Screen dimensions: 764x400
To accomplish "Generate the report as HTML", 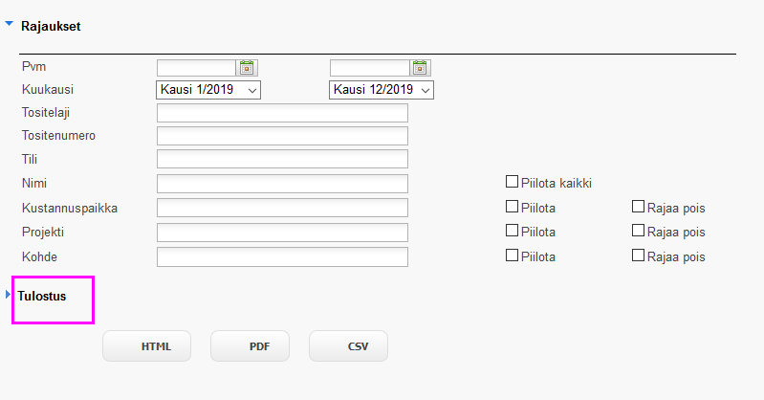I will (146, 346).
